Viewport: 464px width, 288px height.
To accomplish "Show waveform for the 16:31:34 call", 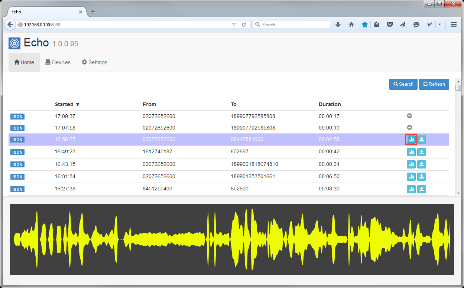I will tap(411, 177).
